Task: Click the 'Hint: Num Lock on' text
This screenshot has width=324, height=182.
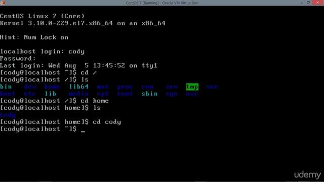Action: (x=34, y=37)
